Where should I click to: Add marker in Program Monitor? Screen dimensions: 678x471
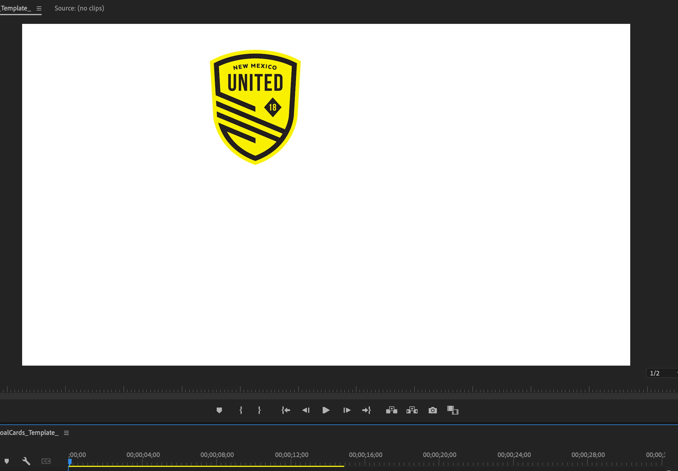click(219, 410)
